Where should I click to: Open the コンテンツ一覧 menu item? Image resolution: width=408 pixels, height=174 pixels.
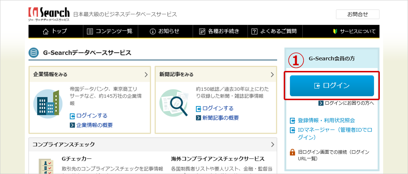click(110, 31)
